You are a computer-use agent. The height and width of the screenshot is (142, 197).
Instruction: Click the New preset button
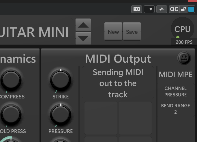[x=113, y=32]
